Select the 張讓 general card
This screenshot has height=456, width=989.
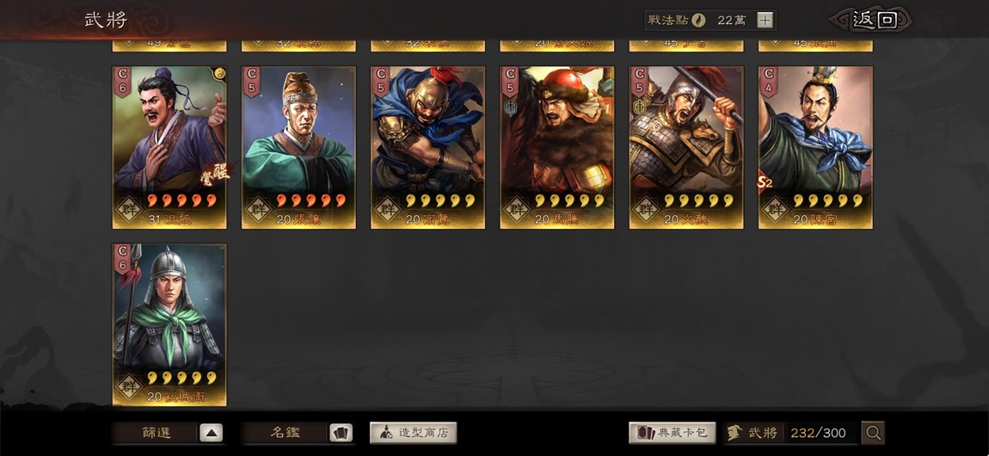pyautogui.click(x=298, y=148)
